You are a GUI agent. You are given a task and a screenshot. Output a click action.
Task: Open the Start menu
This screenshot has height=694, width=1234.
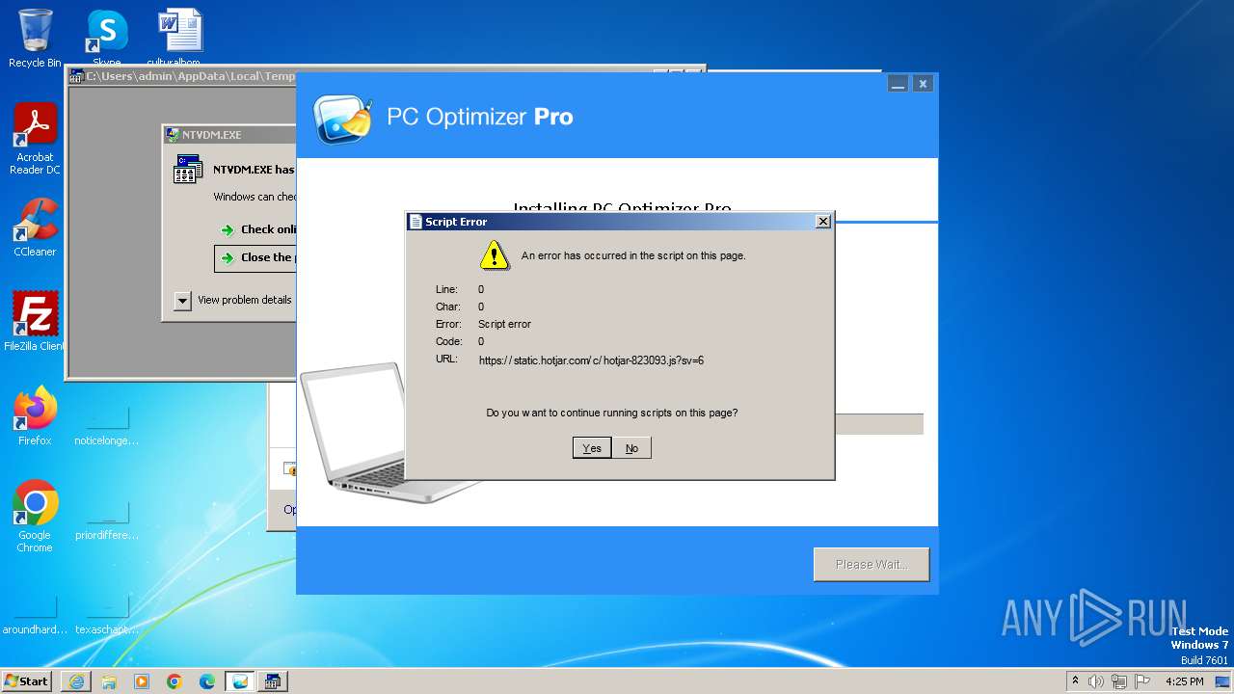pyautogui.click(x=27, y=681)
